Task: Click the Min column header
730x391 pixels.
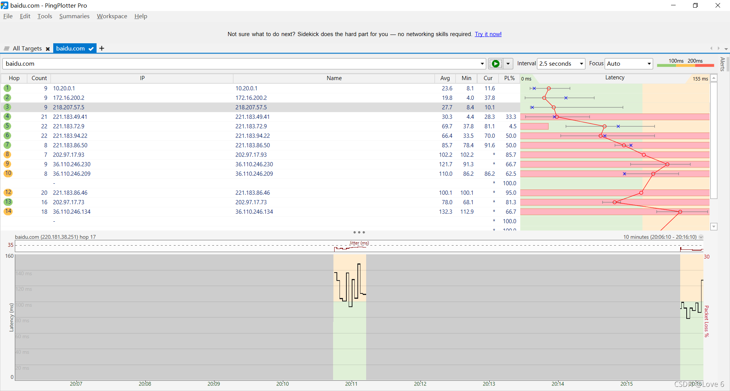Action: (467, 78)
